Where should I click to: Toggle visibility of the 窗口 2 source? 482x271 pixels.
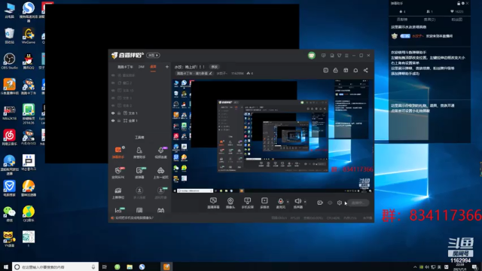point(113,83)
